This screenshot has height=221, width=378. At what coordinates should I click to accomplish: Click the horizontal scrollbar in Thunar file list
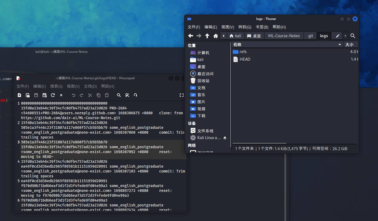(259, 143)
